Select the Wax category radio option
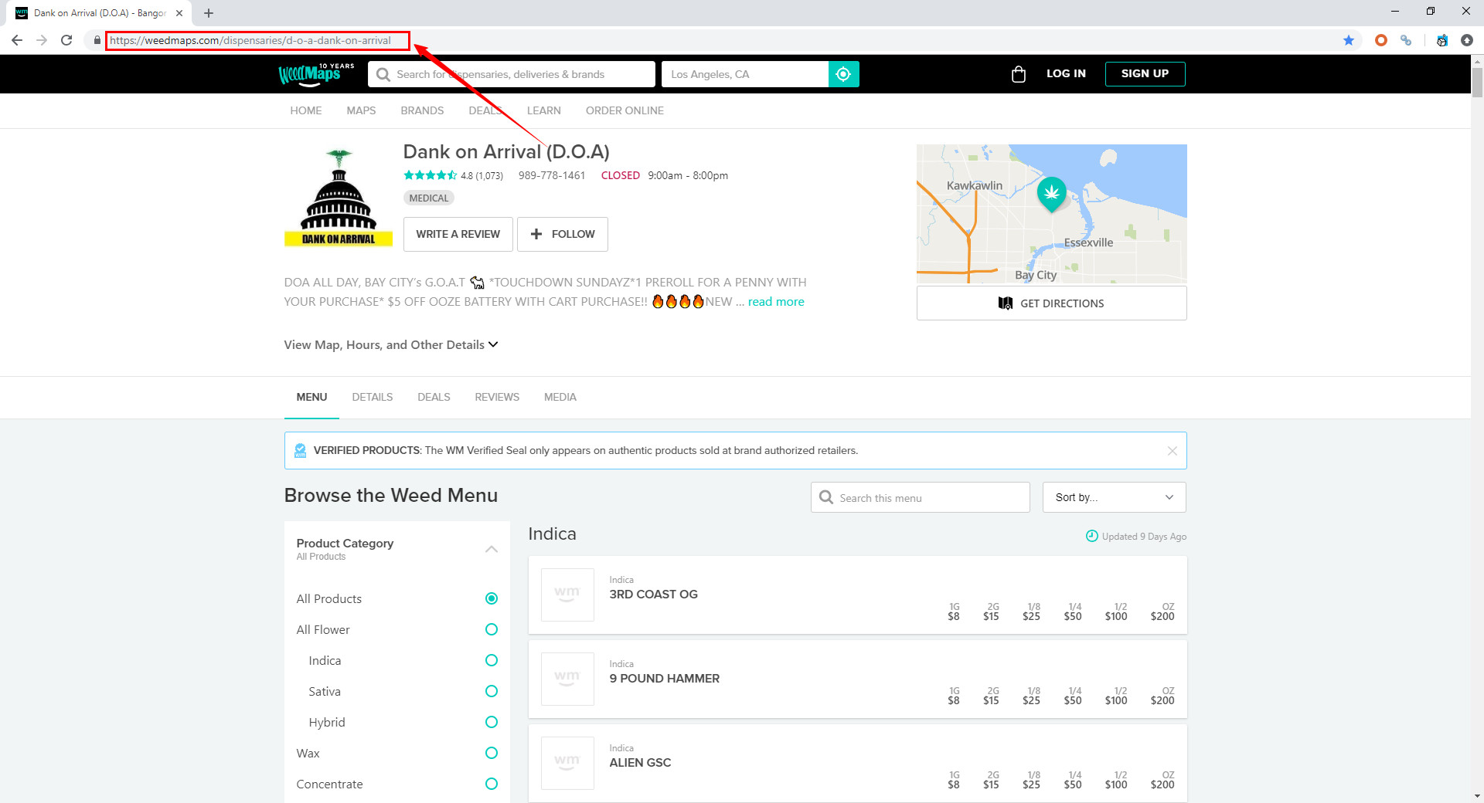1484x803 pixels. click(x=492, y=753)
